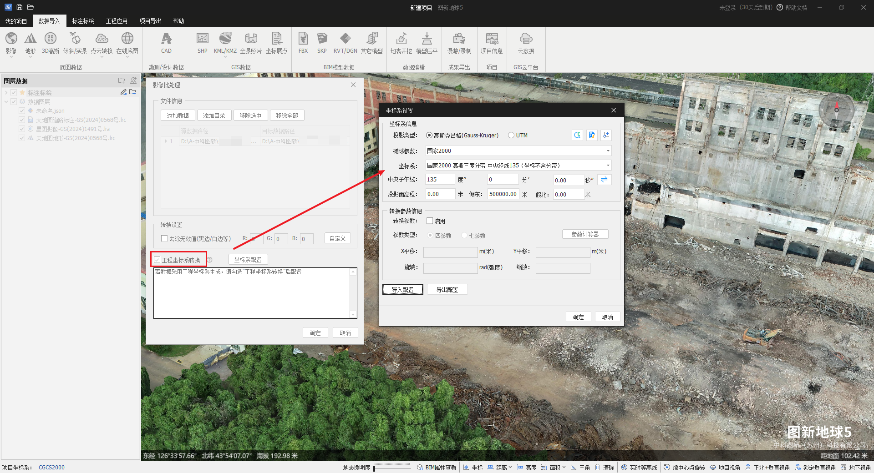Open the 坐标系 dropdown list
Viewport: 874px width, 473px height.
click(x=608, y=166)
